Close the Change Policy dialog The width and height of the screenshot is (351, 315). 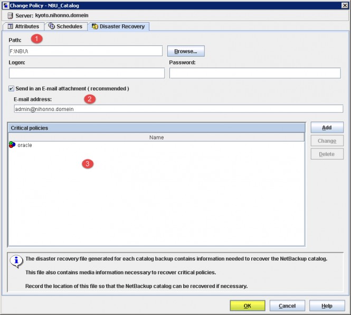pos(345,5)
